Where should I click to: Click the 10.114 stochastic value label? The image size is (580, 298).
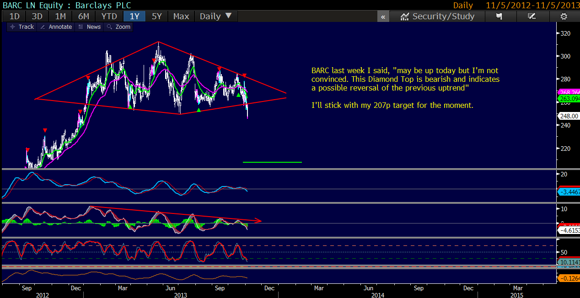(x=569, y=262)
